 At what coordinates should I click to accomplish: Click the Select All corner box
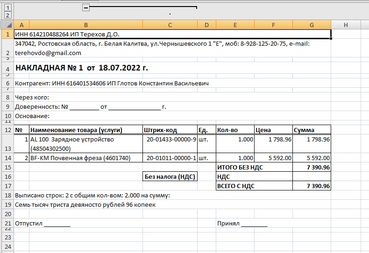pyautogui.click(x=7, y=24)
